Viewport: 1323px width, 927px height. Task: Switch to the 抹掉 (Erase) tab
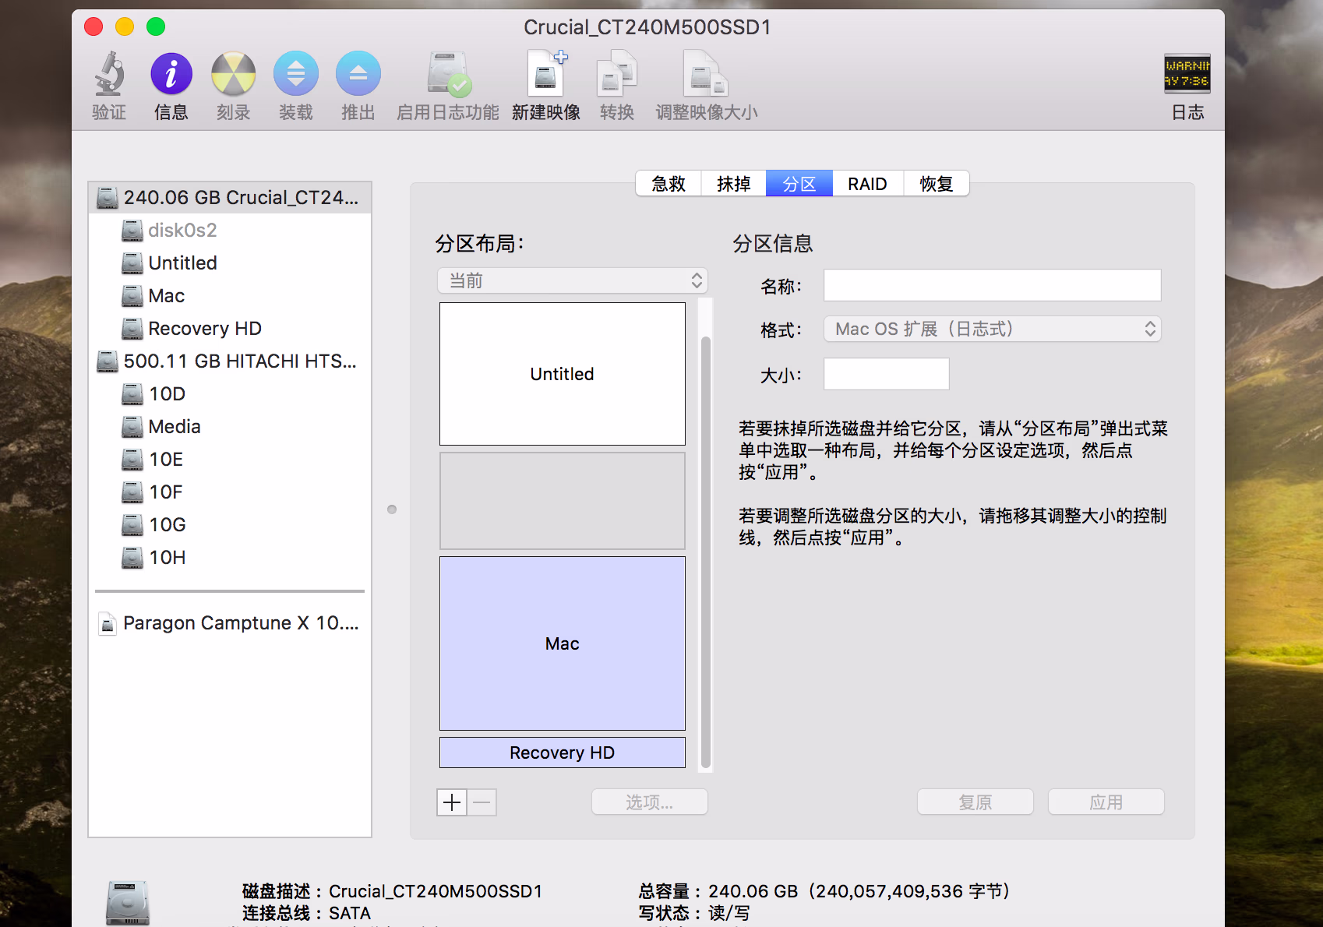[732, 183]
